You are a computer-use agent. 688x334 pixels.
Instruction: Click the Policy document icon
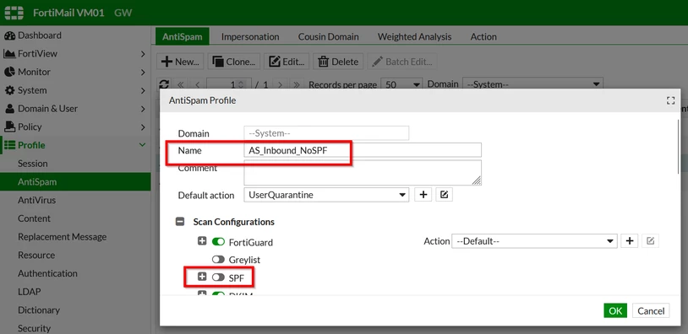(x=9, y=127)
